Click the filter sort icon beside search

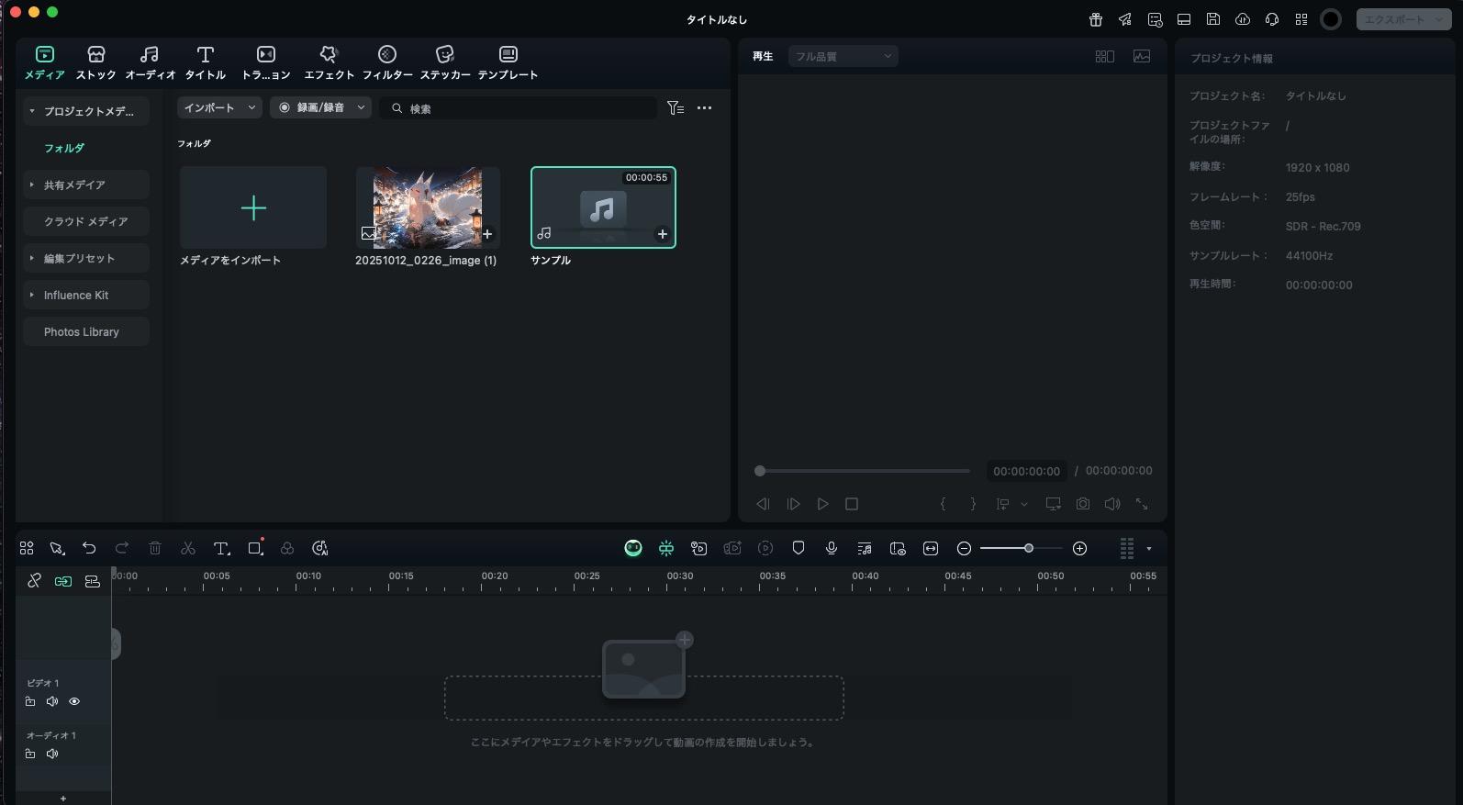pyautogui.click(x=676, y=108)
